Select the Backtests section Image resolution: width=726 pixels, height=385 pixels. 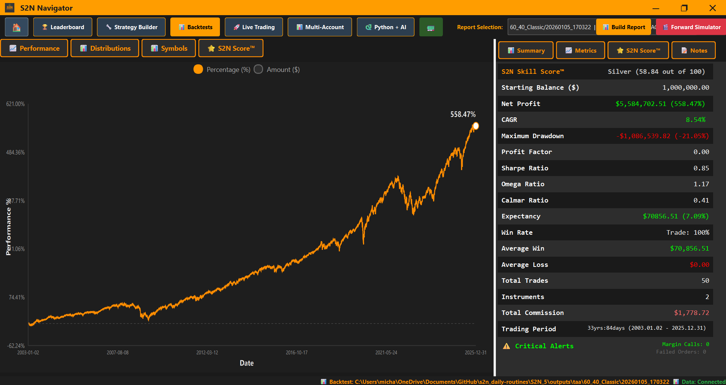pos(195,27)
